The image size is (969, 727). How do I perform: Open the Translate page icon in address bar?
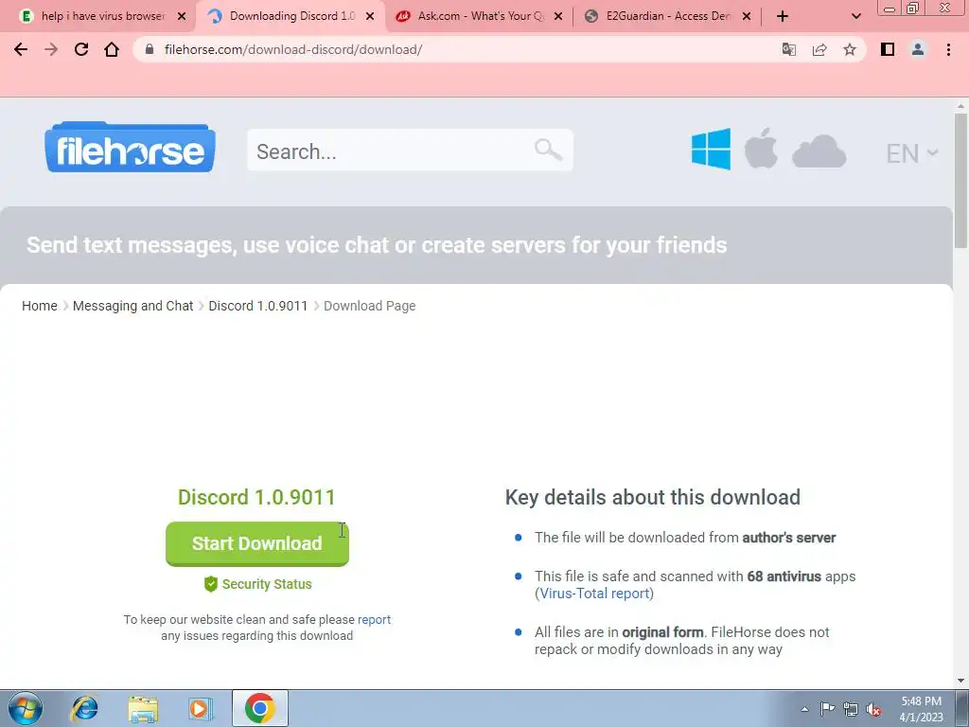788,49
